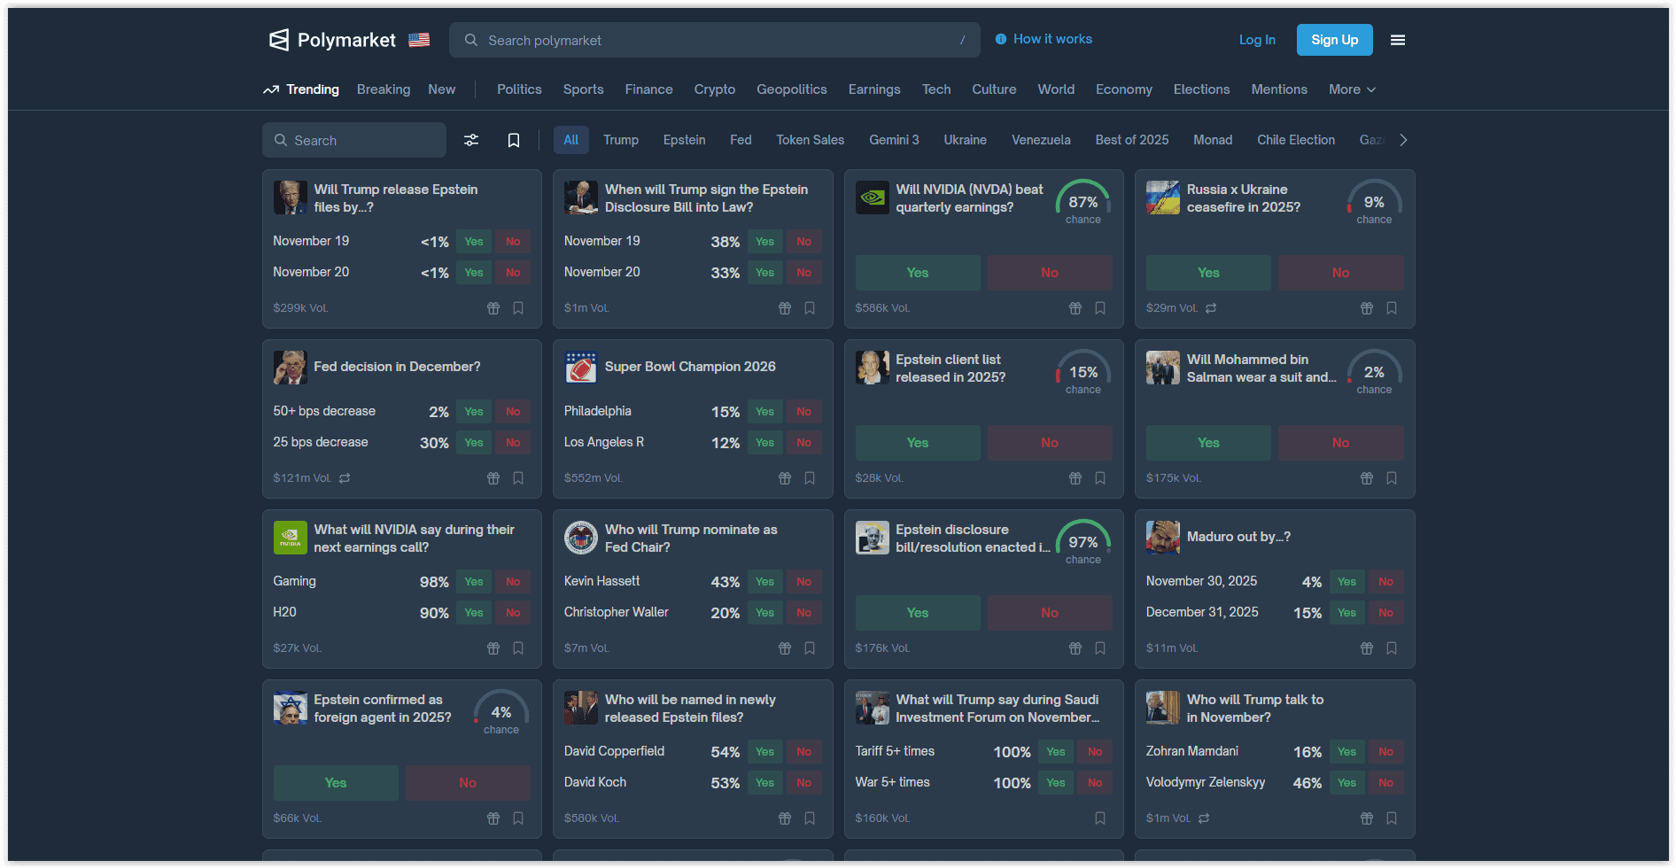Click the gift icon on the Epstein client list card
Image resolution: width=1676 pixels, height=868 pixels.
tap(1075, 477)
